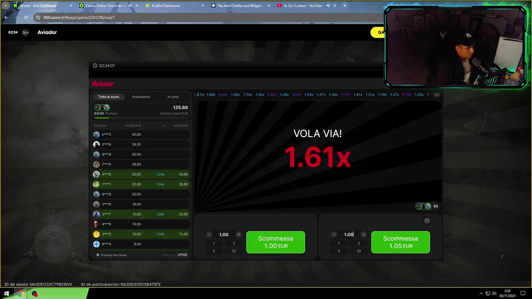Go back with the browser back arrow
The width and height of the screenshot is (532, 299).
click(x=6, y=17)
